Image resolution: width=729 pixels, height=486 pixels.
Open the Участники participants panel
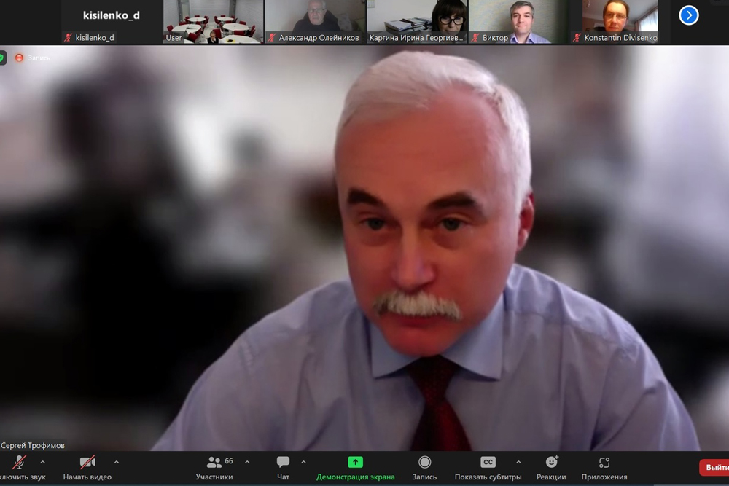click(214, 468)
